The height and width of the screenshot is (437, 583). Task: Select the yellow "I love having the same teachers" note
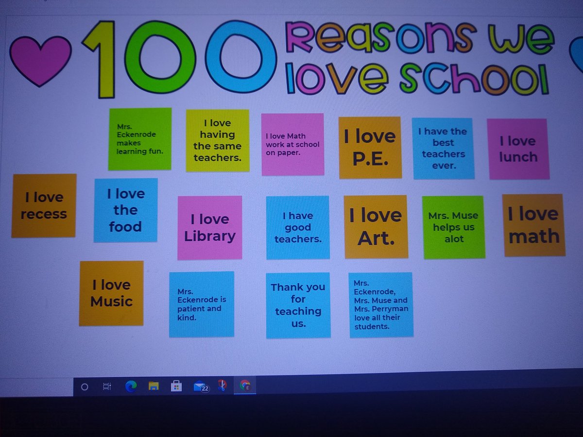click(218, 140)
